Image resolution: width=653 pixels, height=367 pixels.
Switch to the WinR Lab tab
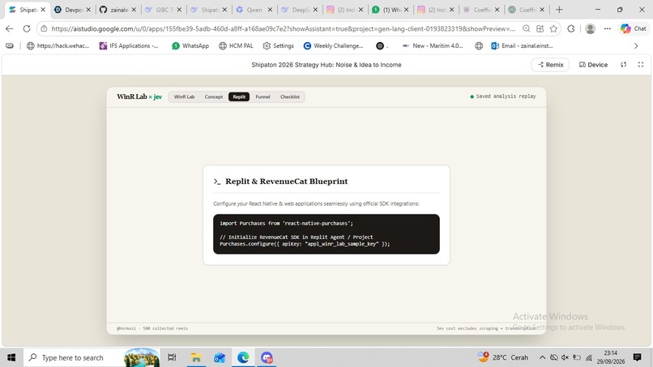coord(184,96)
